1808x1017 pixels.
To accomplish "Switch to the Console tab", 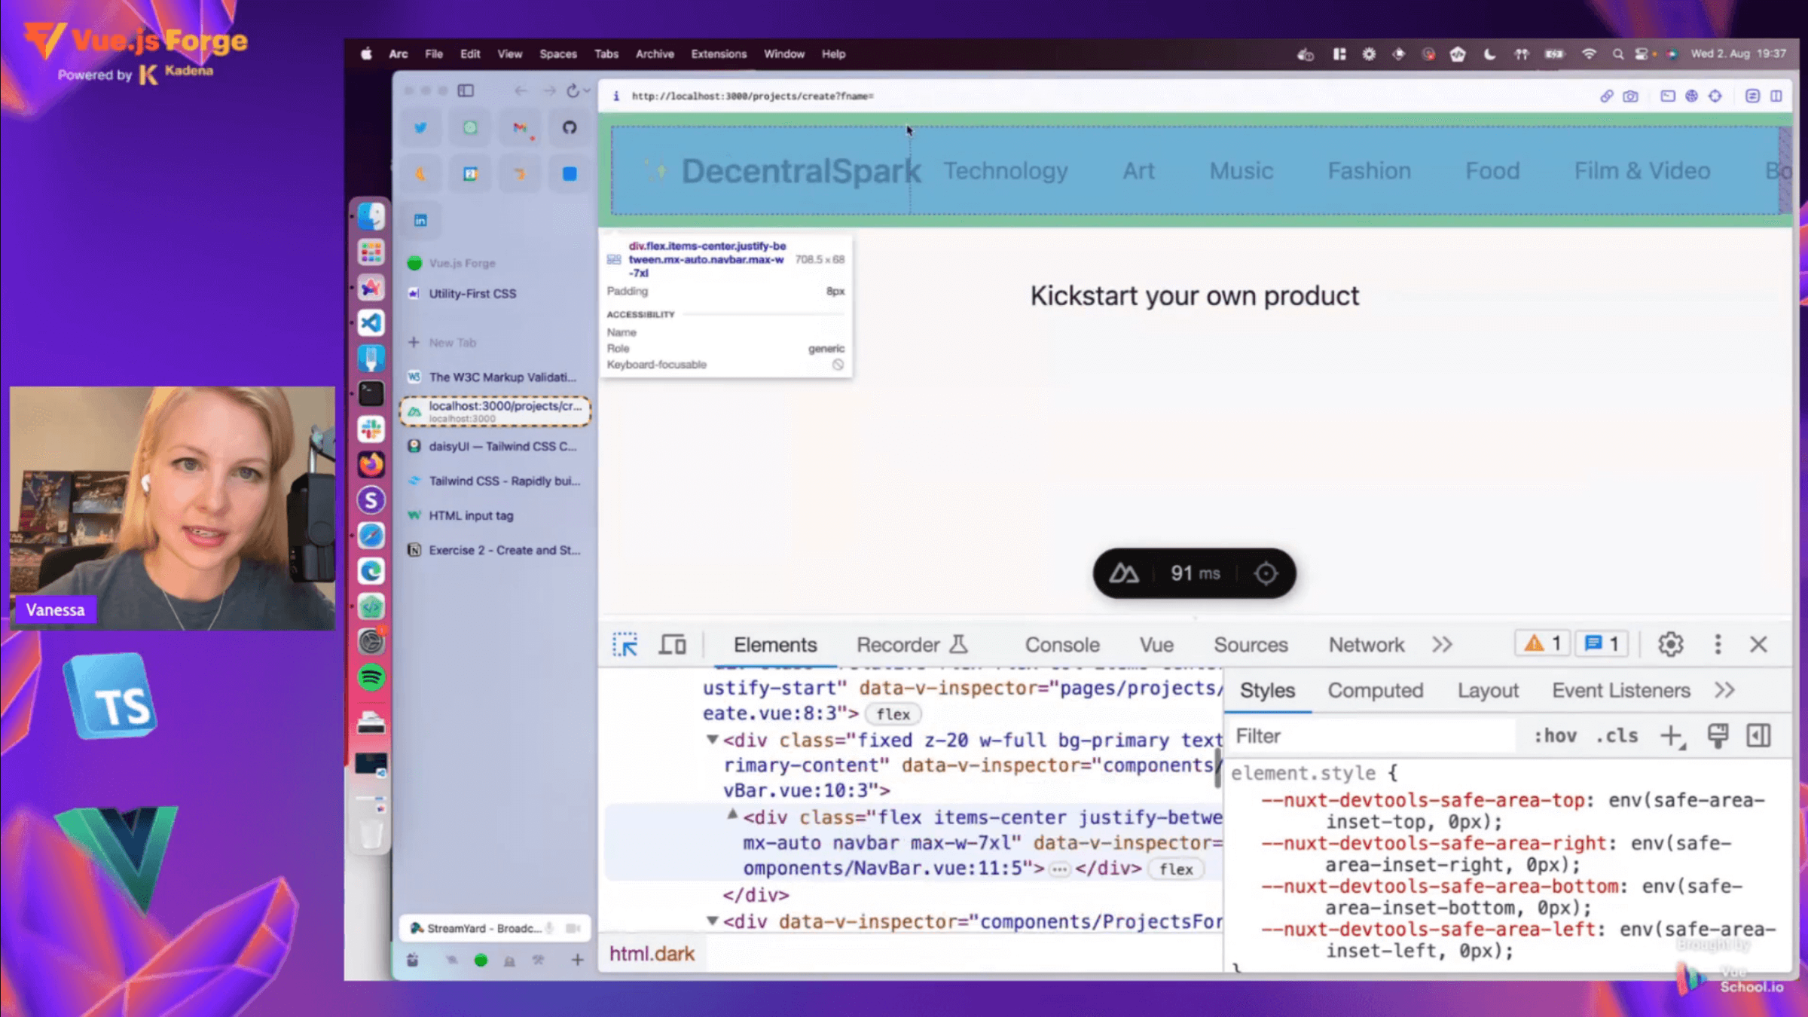I will click(1061, 645).
